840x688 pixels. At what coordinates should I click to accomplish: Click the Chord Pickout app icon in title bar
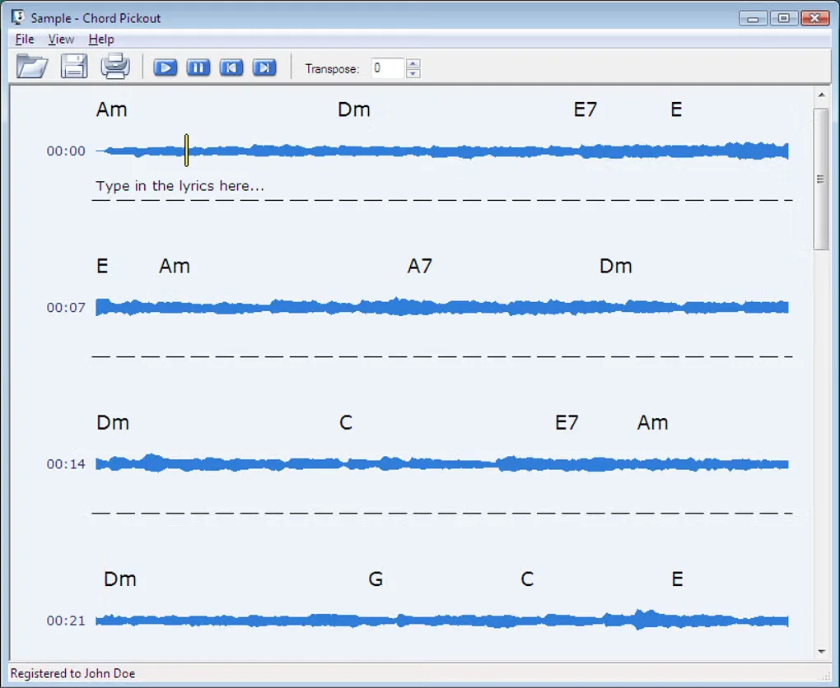pyautogui.click(x=17, y=17)
